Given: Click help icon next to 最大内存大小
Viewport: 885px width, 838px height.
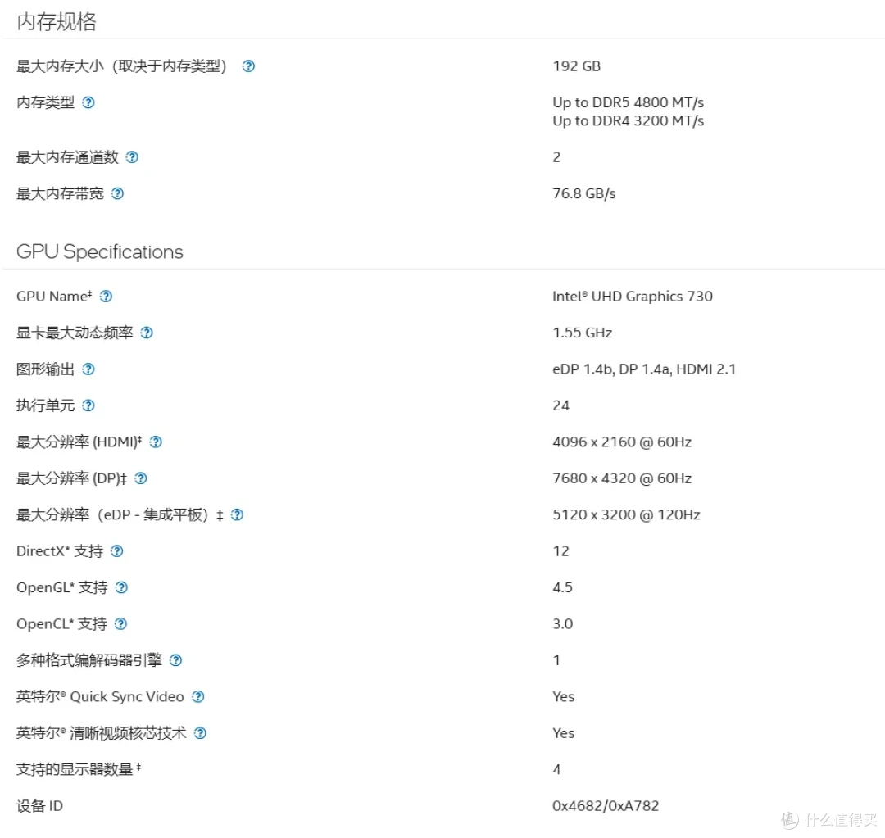Looking at the screenshot, I should (x=248, y=66).
